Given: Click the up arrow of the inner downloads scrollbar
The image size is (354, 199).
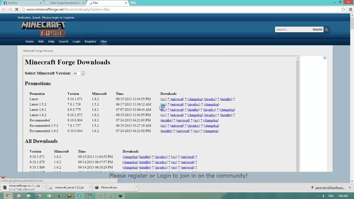Looking at the screenshot, I should point(298,58).
